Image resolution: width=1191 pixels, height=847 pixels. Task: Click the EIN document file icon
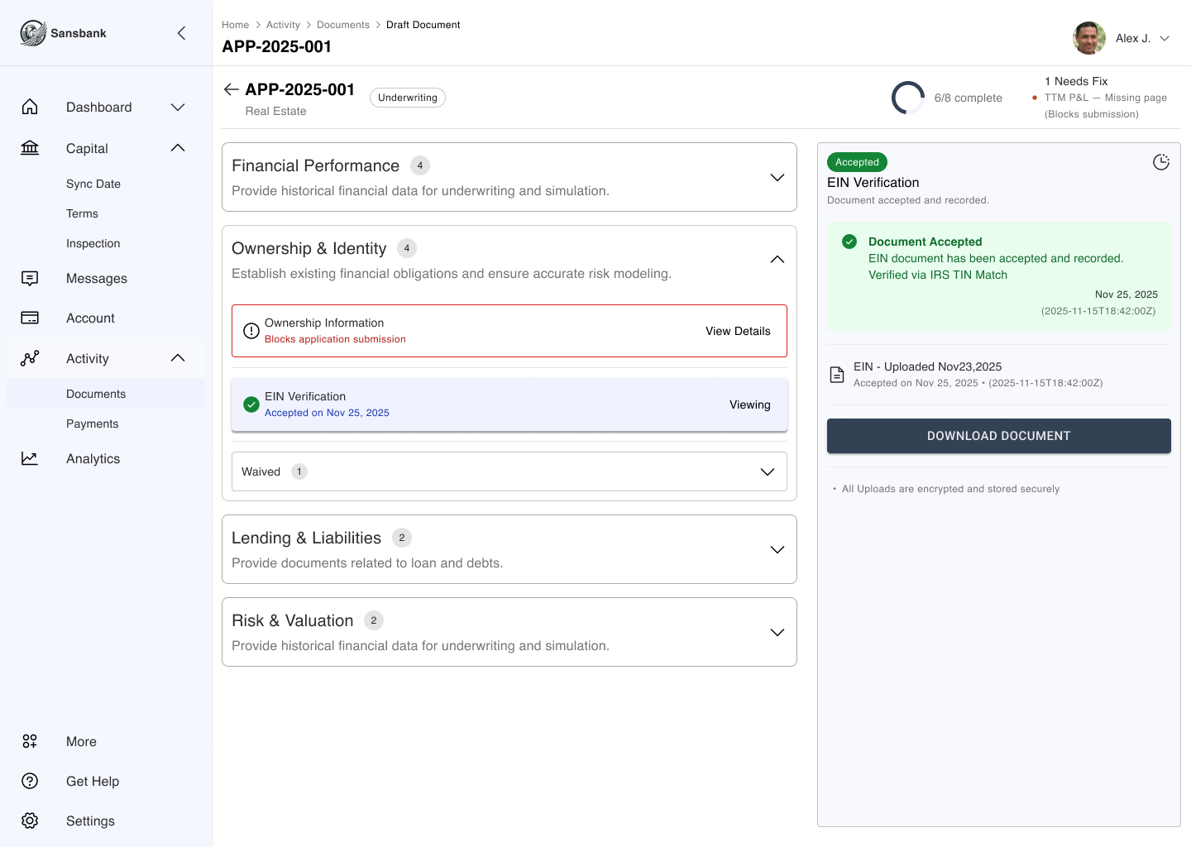coord(836,374)
